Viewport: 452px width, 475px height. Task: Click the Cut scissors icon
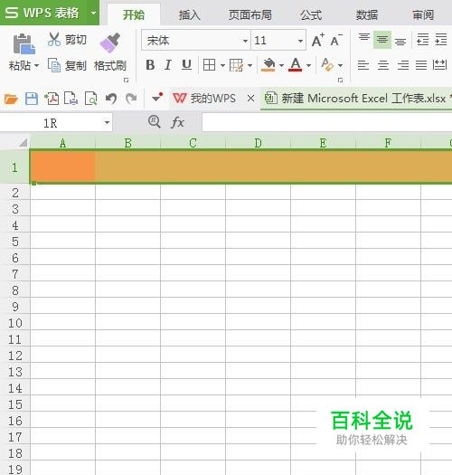(54, 40)
